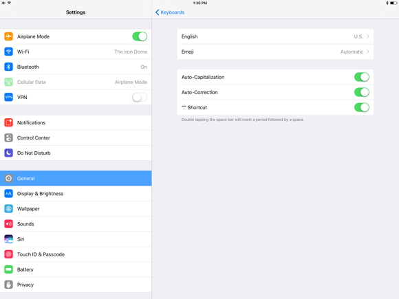This screenshot has width=399, height=299.
Task: Disable Auto-Correction switch
Action: click(362, 92)
